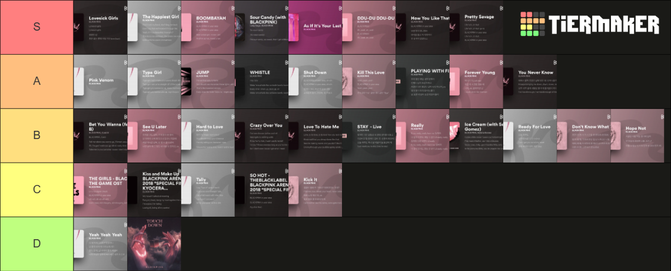Select the Shut Down song card

315,81
